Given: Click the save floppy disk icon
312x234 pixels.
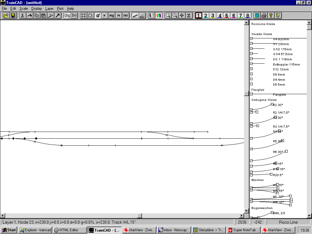Looking at the screenshot, I should [13, 16].
